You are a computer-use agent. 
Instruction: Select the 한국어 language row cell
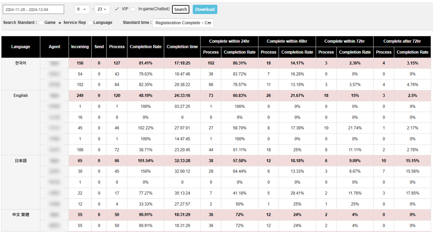(x=21, y=63)
